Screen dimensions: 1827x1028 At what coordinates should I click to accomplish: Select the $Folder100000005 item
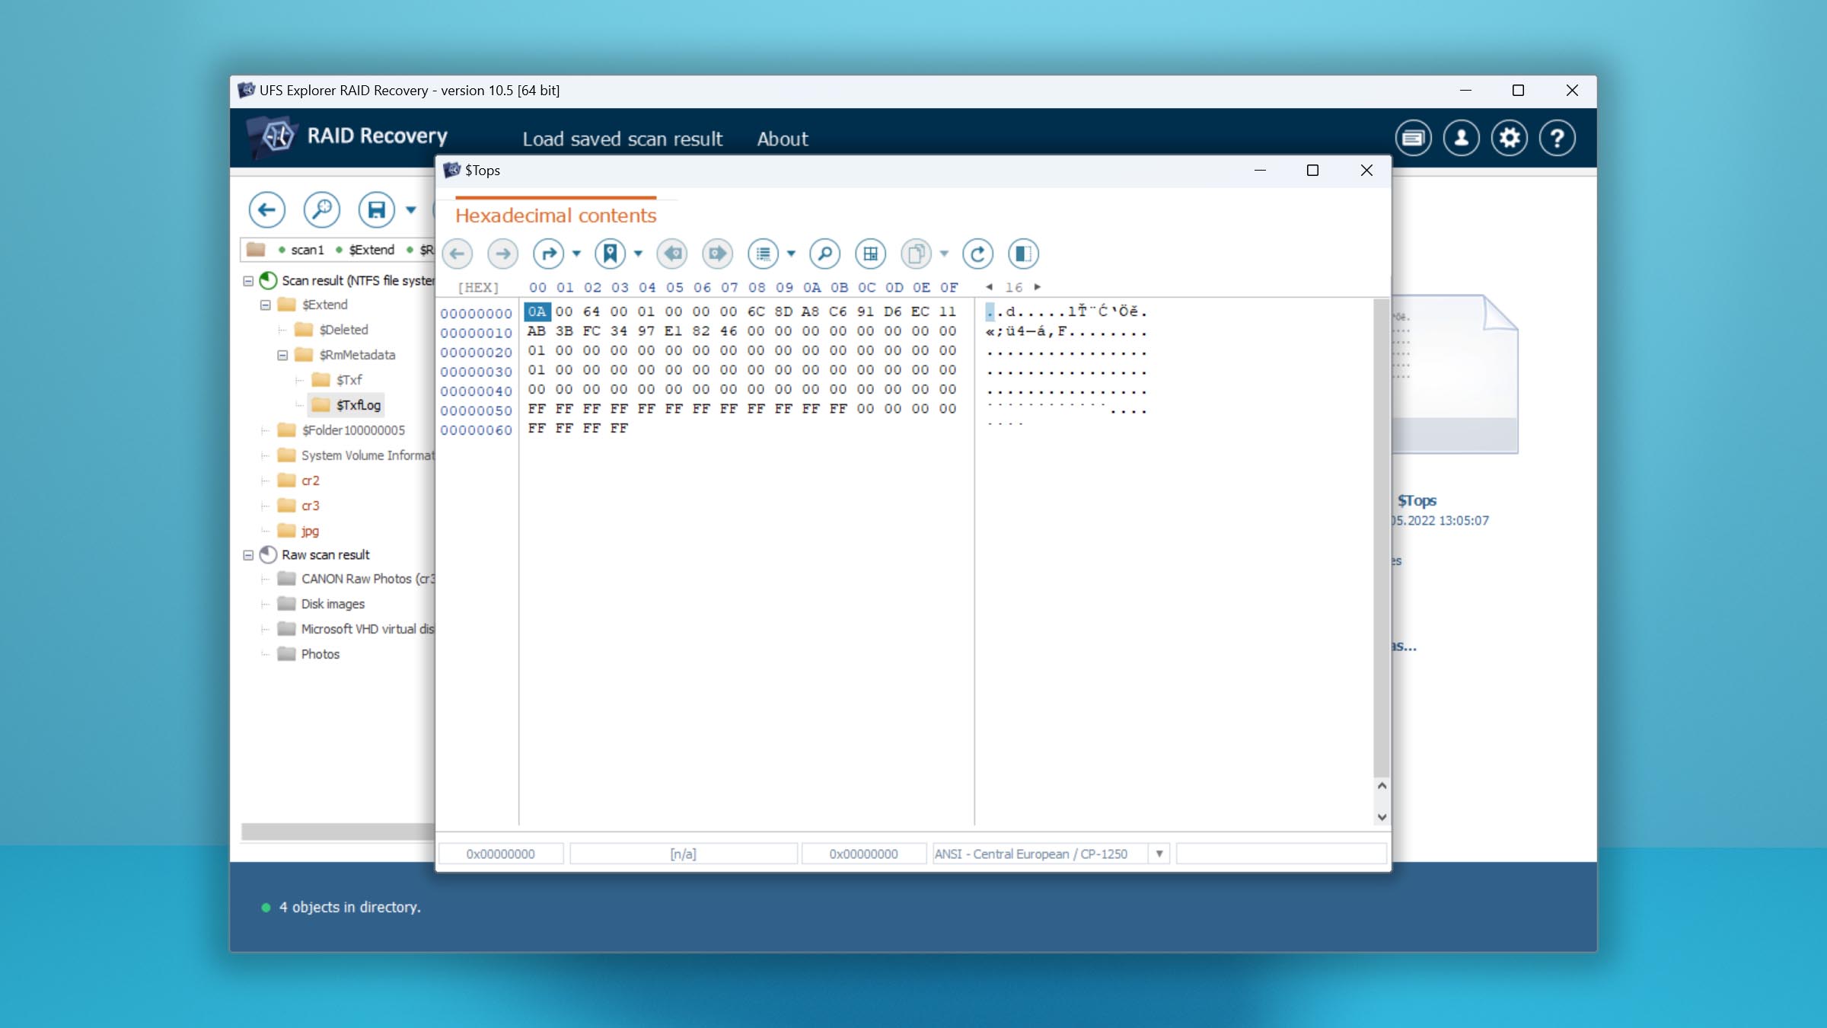pos(353,430)
